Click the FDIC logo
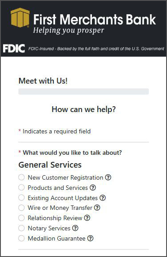The height and width of the screenshot is (257, 167). point(14,48)
